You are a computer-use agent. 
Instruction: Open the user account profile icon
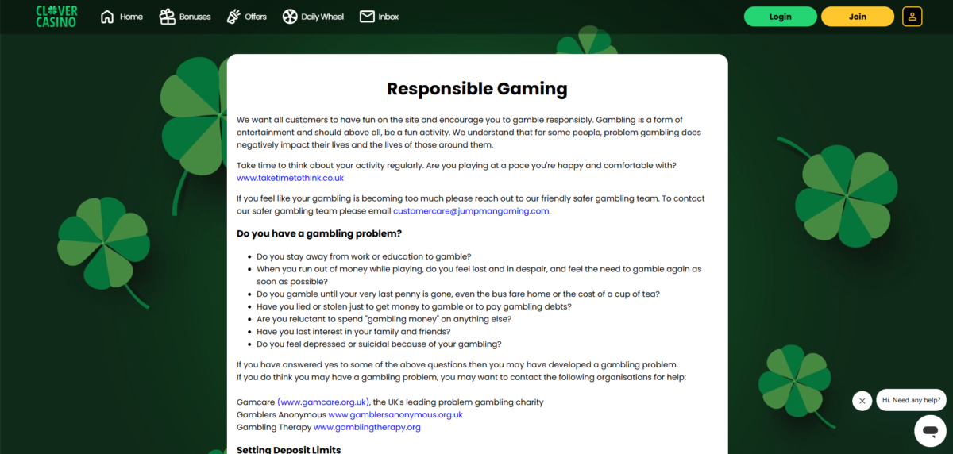[912, 17]
